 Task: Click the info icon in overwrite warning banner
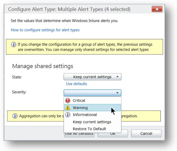pyautogui.click(x=14, y=45)
